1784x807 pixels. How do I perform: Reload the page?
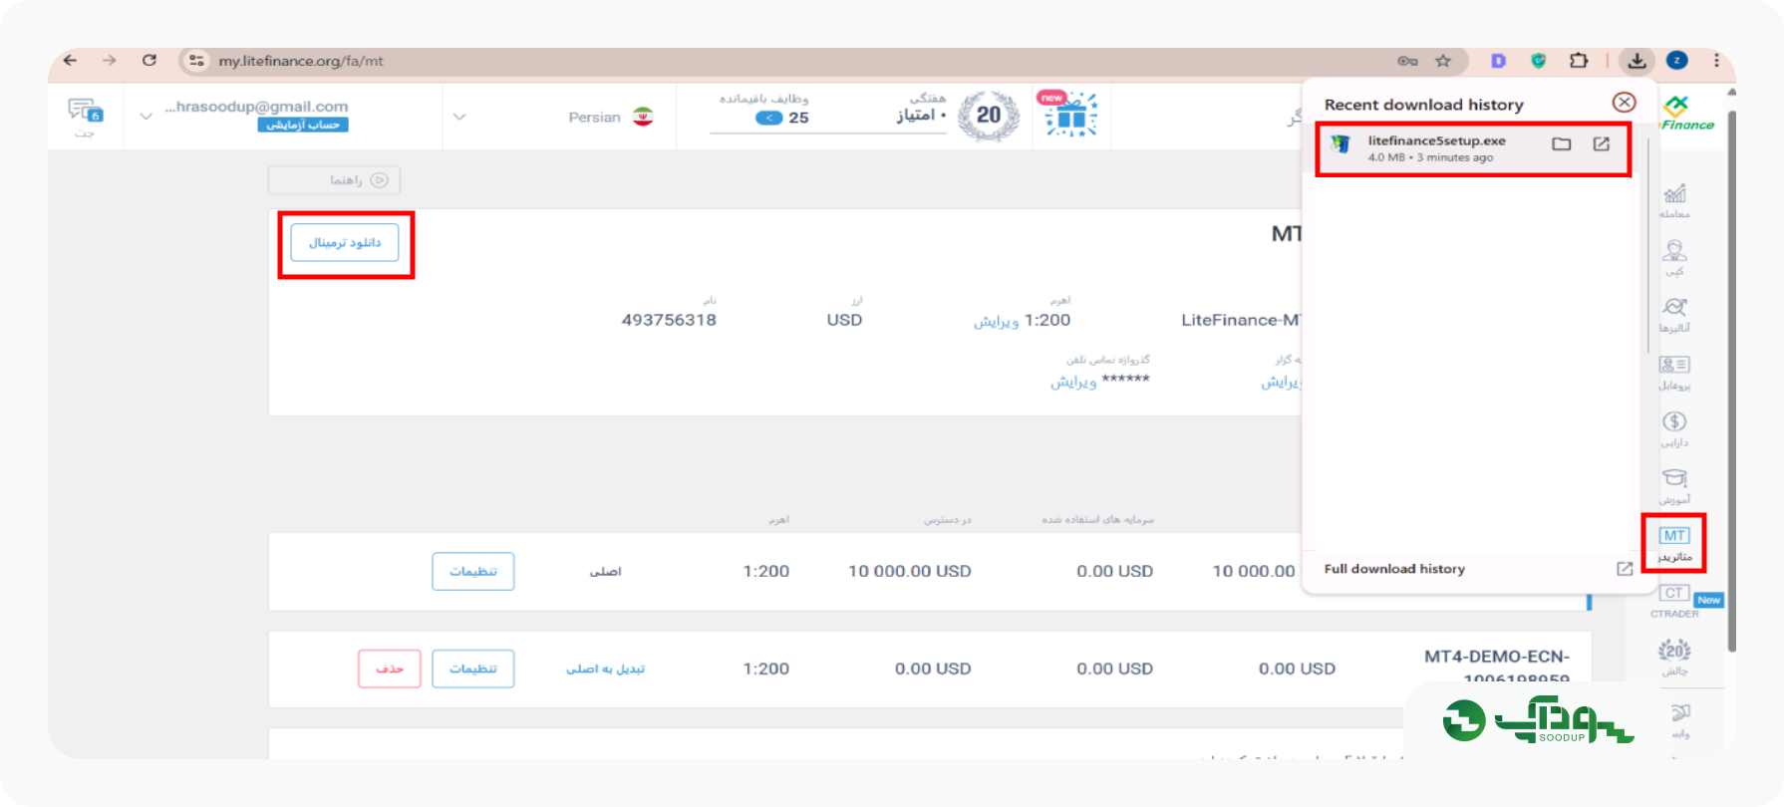pyautogui.click(x=149, y=61)
